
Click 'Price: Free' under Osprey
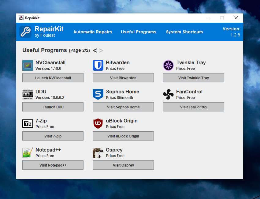pos(115,156)
